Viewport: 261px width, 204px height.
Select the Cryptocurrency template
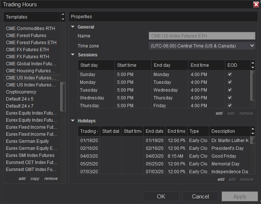(x=21, y=92)
